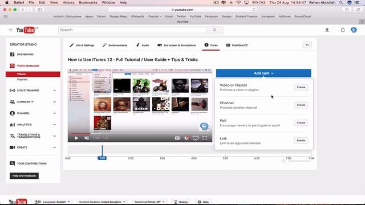Screen dimensions: 365x205
Task: Create a Poll card
Action: pyautogui.click(x=301, y=123)
